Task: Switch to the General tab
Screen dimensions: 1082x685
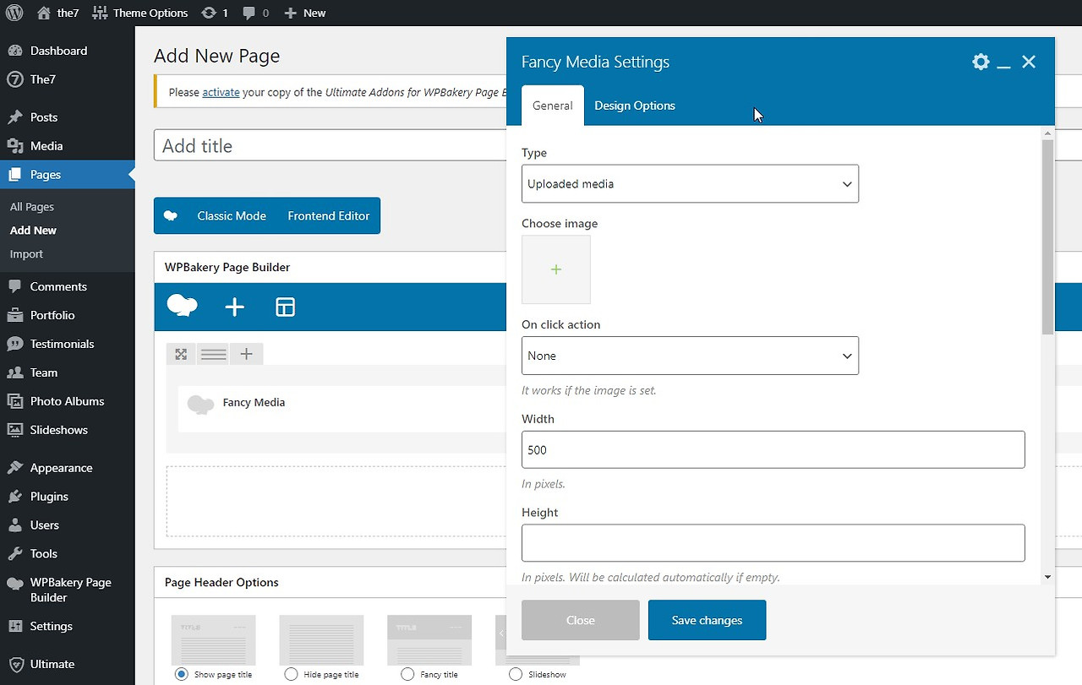Action: coord(553,106)
